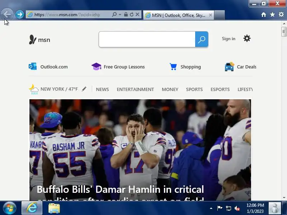Image resolution: width=287 pixels, height=215 pixels.
Task: Click Internet Explorer in the taskbar
Action: [32, 208]
